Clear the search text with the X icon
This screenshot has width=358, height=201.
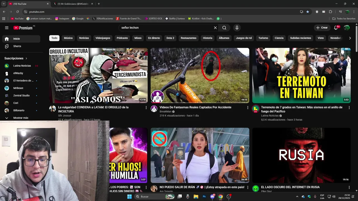(x=215, y=28)
